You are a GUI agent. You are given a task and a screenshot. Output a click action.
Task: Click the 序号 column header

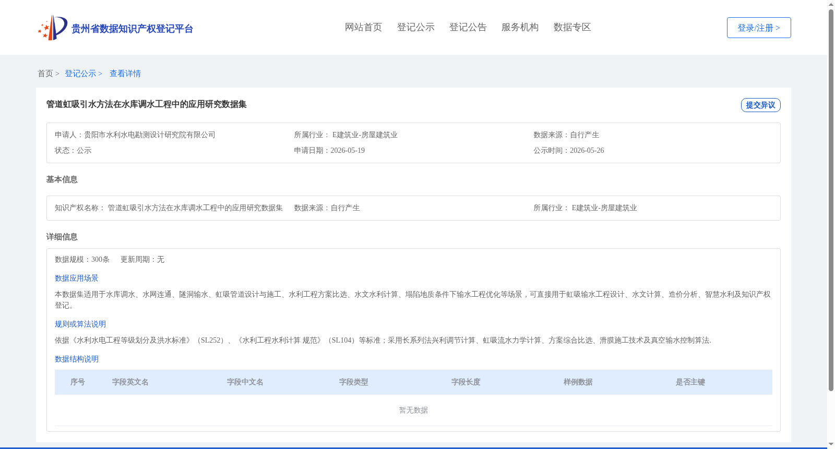pyautogui.click(x=78, y=382)
